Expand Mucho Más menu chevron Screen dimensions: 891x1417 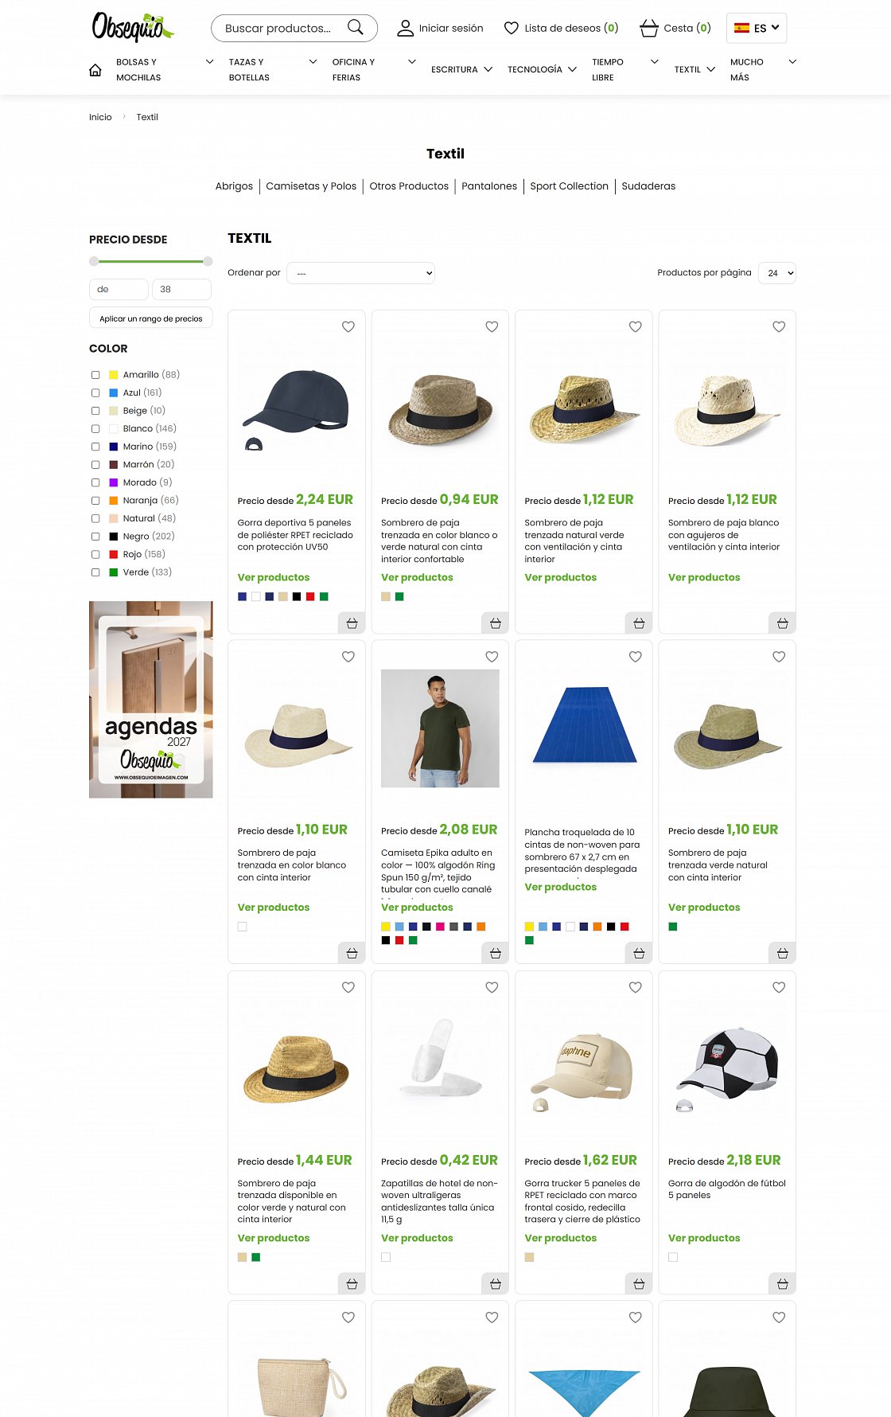pos(792,62)
